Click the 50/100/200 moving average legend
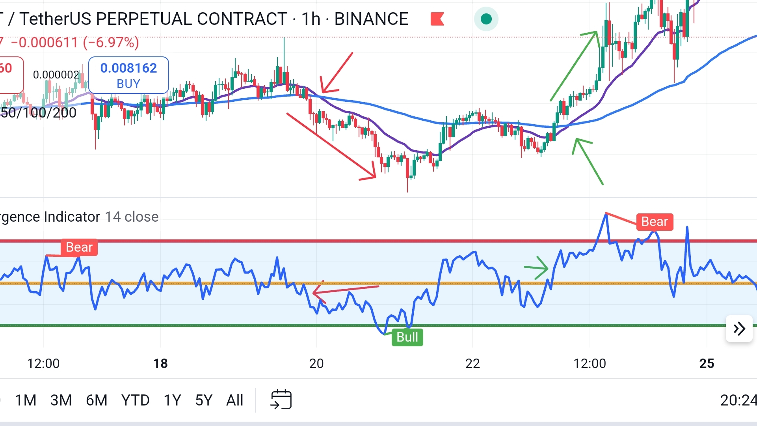This screenshot has height=426, width=757. (38, 113)
